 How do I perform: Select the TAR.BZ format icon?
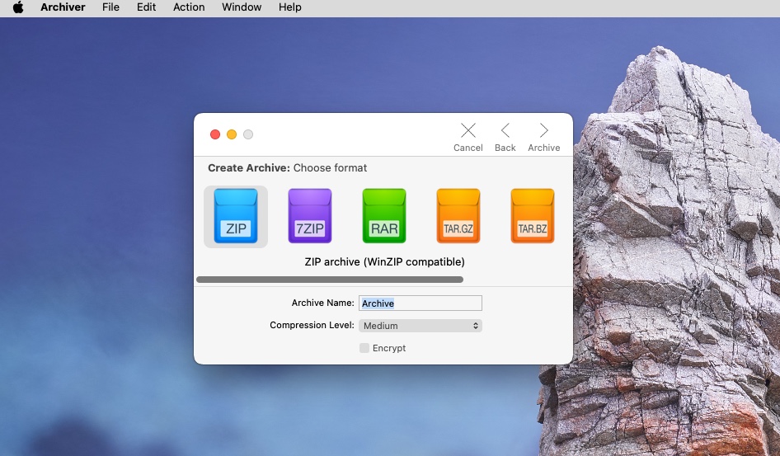533,216
